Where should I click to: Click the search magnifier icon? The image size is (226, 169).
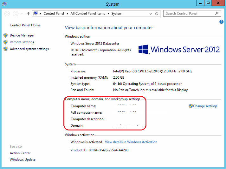point(216,14)
